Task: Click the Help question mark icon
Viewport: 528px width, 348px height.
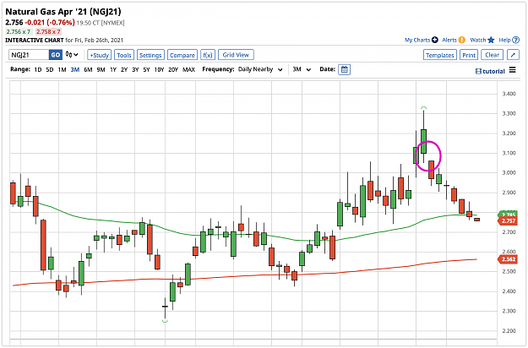Action: (515, 40)
